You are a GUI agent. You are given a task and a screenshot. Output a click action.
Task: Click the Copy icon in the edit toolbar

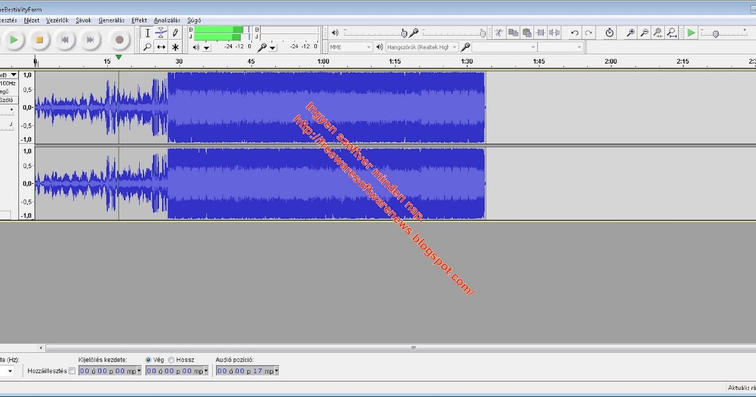pos(513,33)
